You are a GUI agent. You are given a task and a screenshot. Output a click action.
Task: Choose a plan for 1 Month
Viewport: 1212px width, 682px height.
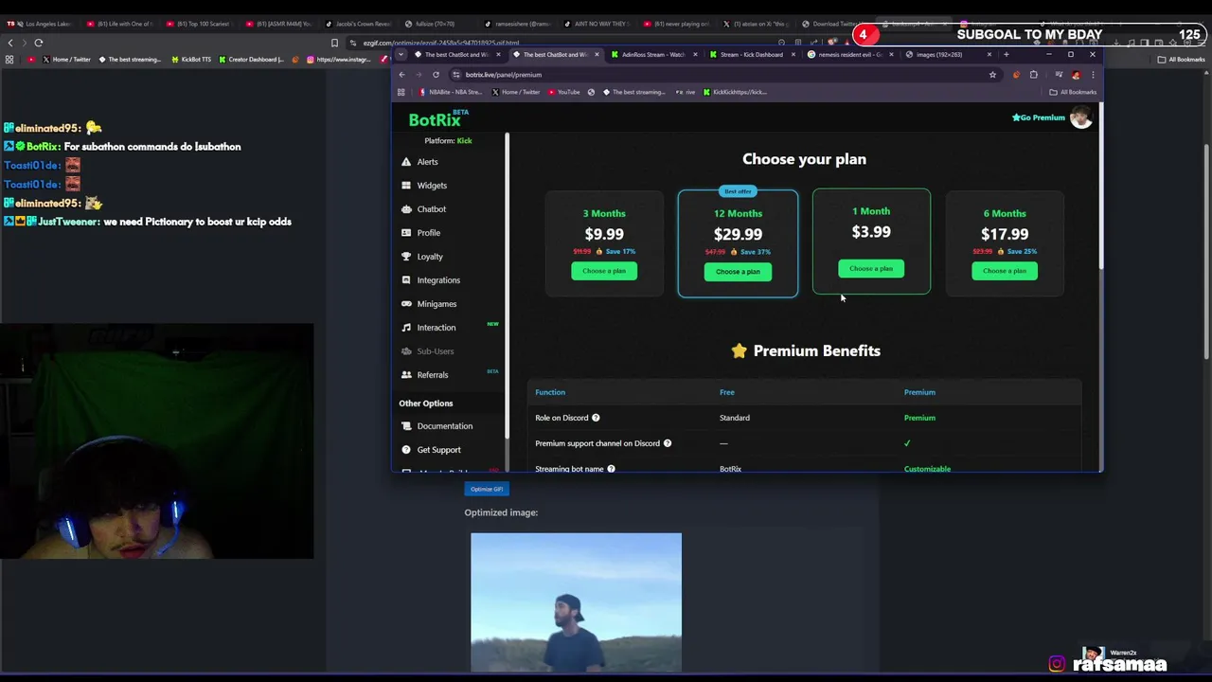click(871, 269)
